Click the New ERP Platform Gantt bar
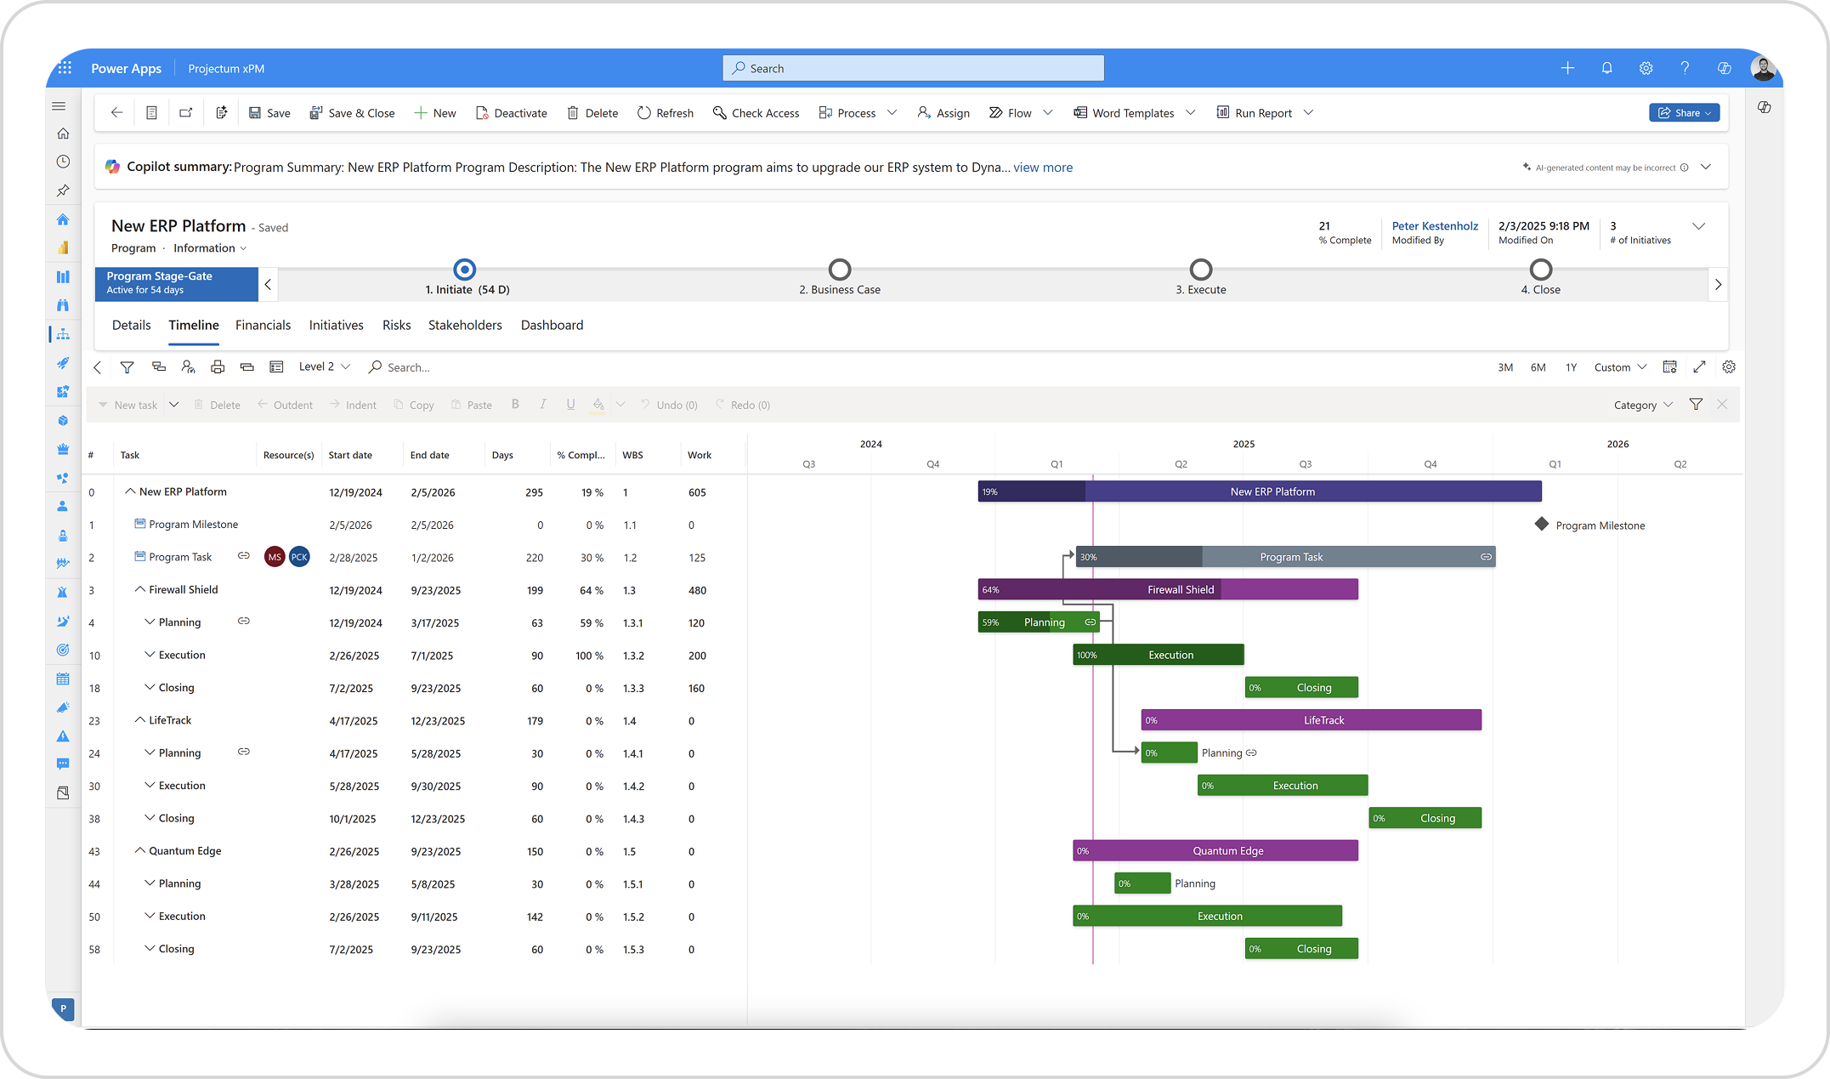Image resolution: width=1830 pixels, height=1079 pixels. pyautogui.click(x=1259, y=491)
